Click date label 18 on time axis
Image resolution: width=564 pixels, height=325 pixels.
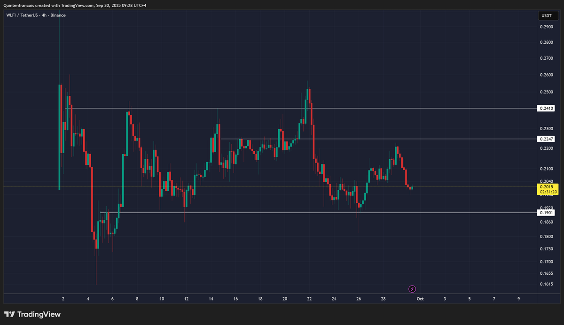260,299
